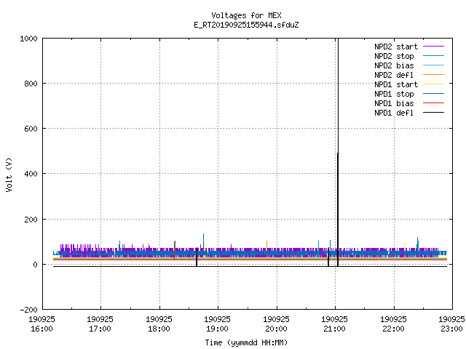466x349 pixels.
Task: Click the 'NPD2 bias' legend label
Action: click(x=394, y=65)
